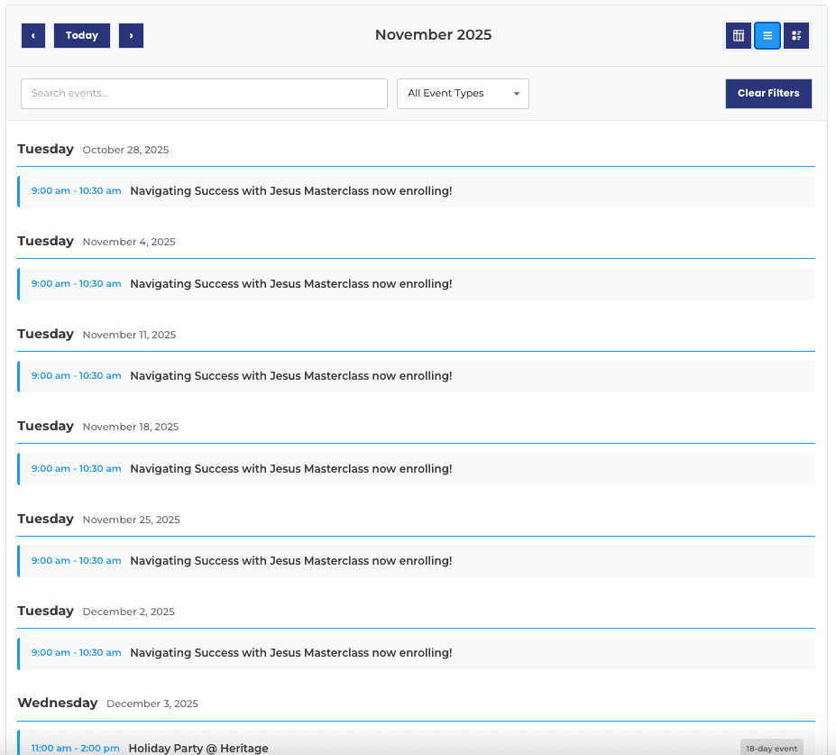Click the Search events input field
The width and height of the screenshot is (836, 755).
[x=204, y=94]
